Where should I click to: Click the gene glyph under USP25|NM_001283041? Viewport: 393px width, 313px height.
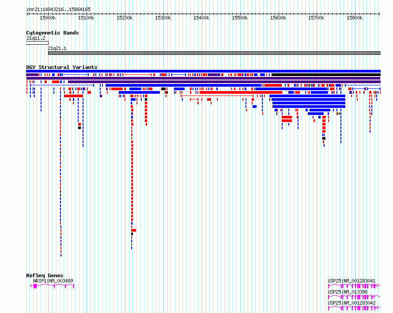354,286
